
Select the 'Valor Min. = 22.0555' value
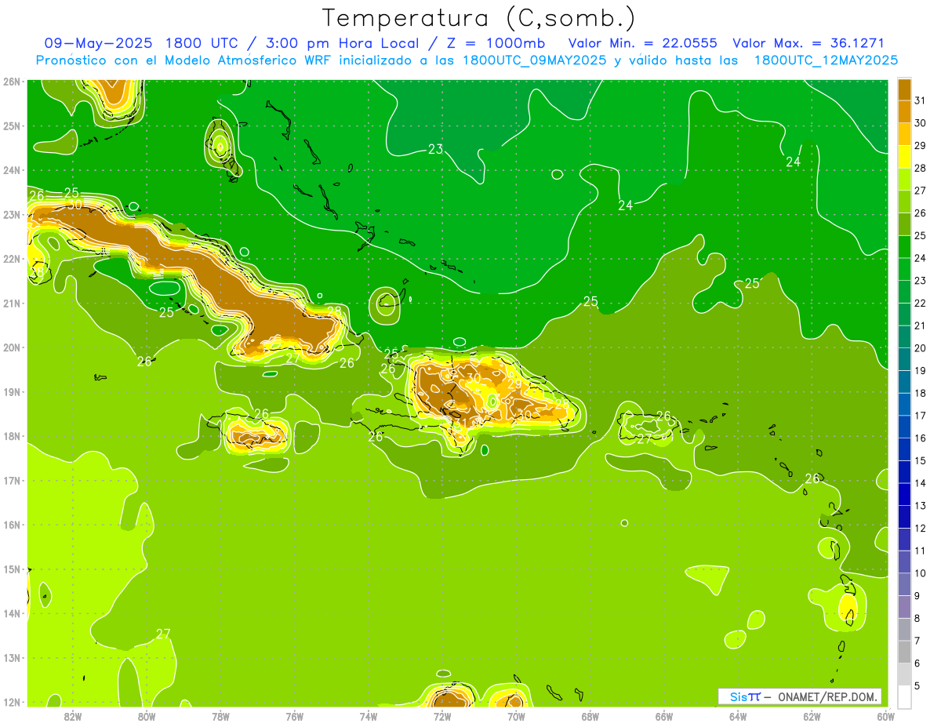[x=642, y=43]
